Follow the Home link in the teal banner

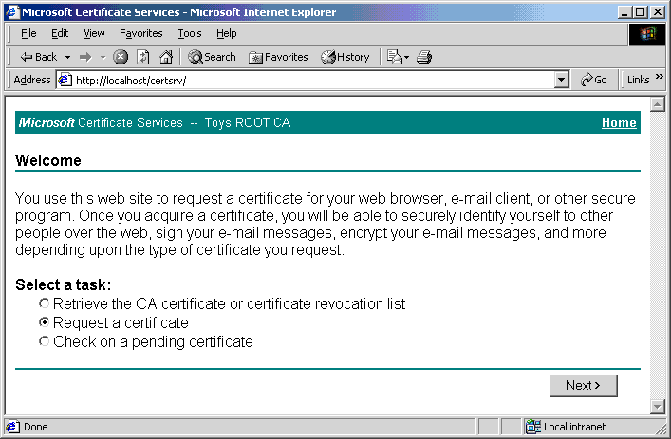point(619,122)
